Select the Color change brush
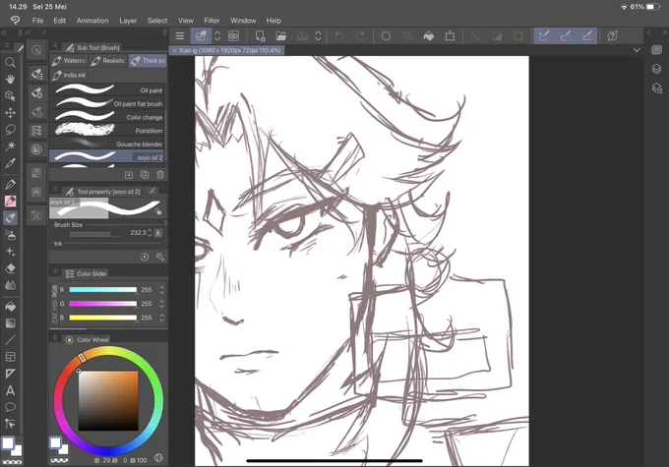The height and width of the screenshot is (467, 669). 107,117
